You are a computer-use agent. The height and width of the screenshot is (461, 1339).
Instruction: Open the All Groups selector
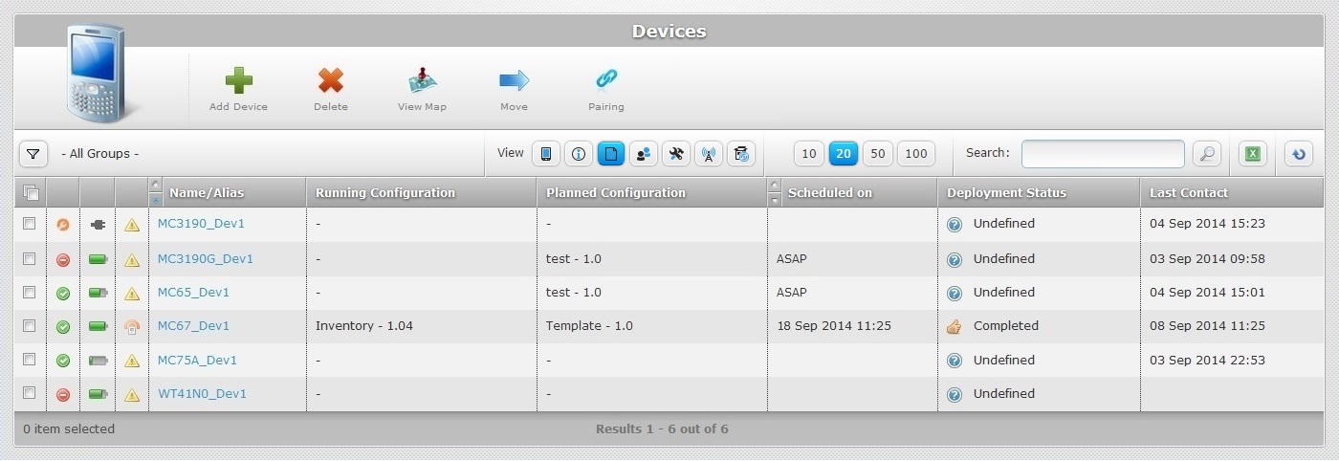pyautogui.click(x=99, y=154)
